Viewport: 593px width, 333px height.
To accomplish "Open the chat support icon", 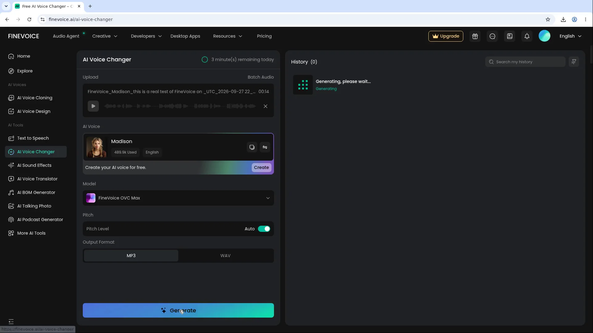I will coord(492,36).
